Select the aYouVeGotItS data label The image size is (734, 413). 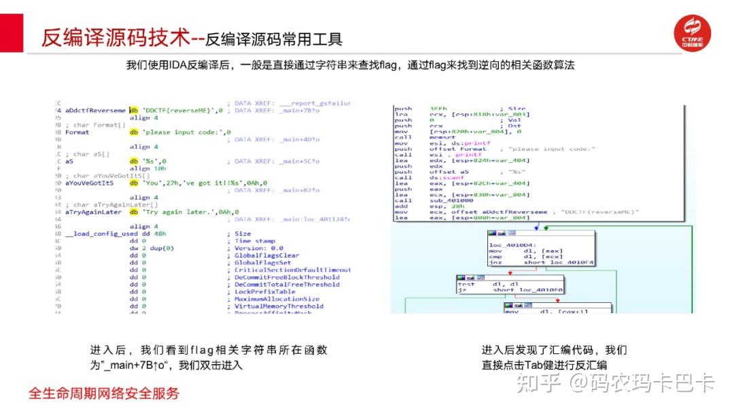click(90, 183)
